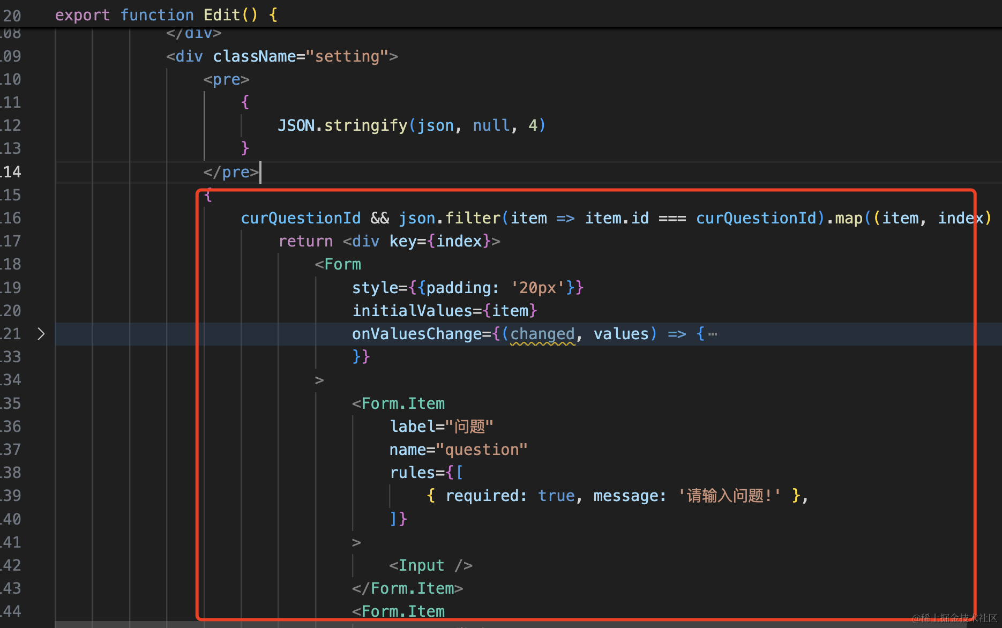Image resolution: width=1002 pixels, height=628 pixels.
Task: Click the closing </Form.Item> tag
Action: point(407,588)
